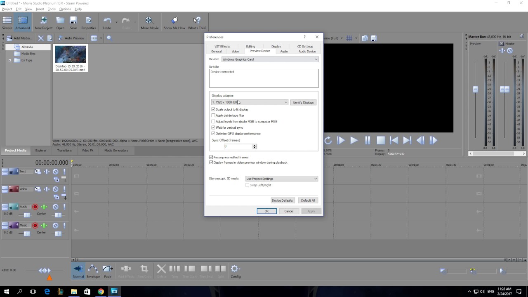
Task: Arm the Audio track for record
Action: [x=35, y=207]
